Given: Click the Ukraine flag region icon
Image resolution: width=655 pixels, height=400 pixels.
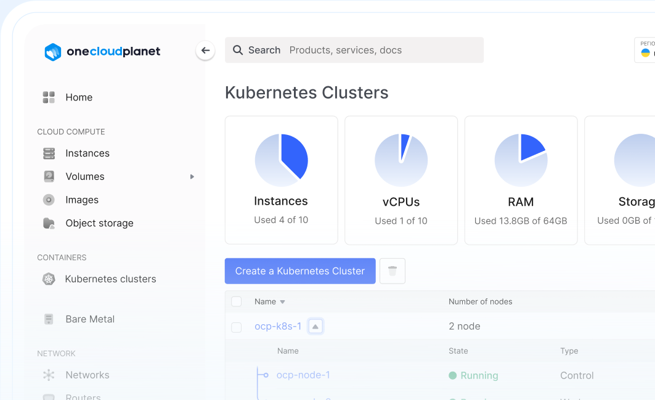Looking at the screenshot, I should tap(645, 53).
